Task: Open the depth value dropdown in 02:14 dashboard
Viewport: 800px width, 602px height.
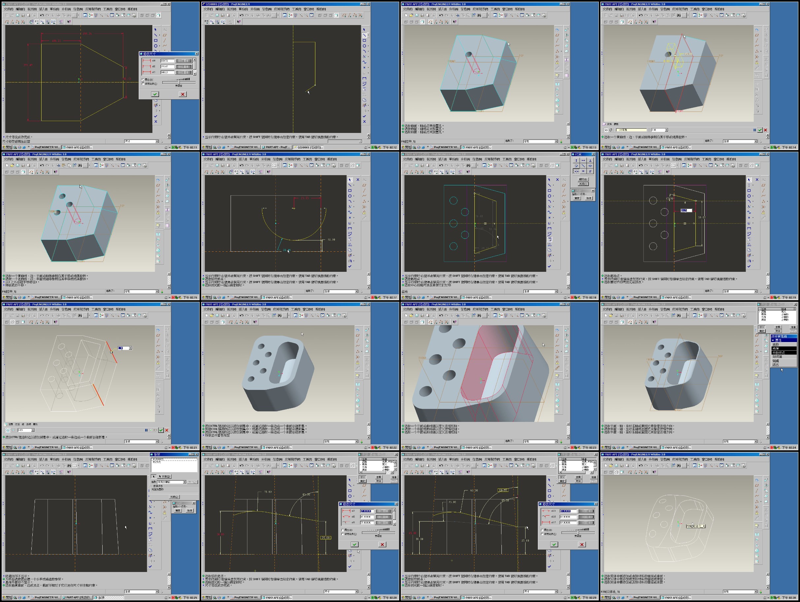Action: click(666, 130)
